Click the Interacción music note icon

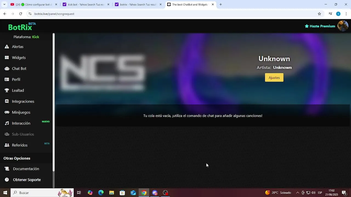[x=7, y=123]
